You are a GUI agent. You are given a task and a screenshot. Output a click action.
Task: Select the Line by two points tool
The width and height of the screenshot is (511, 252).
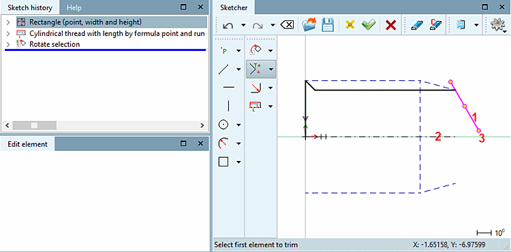pos(223,69)
